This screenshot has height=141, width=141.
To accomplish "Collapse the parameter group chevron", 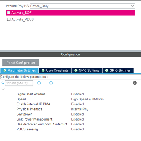I will [x=3, y=89].
